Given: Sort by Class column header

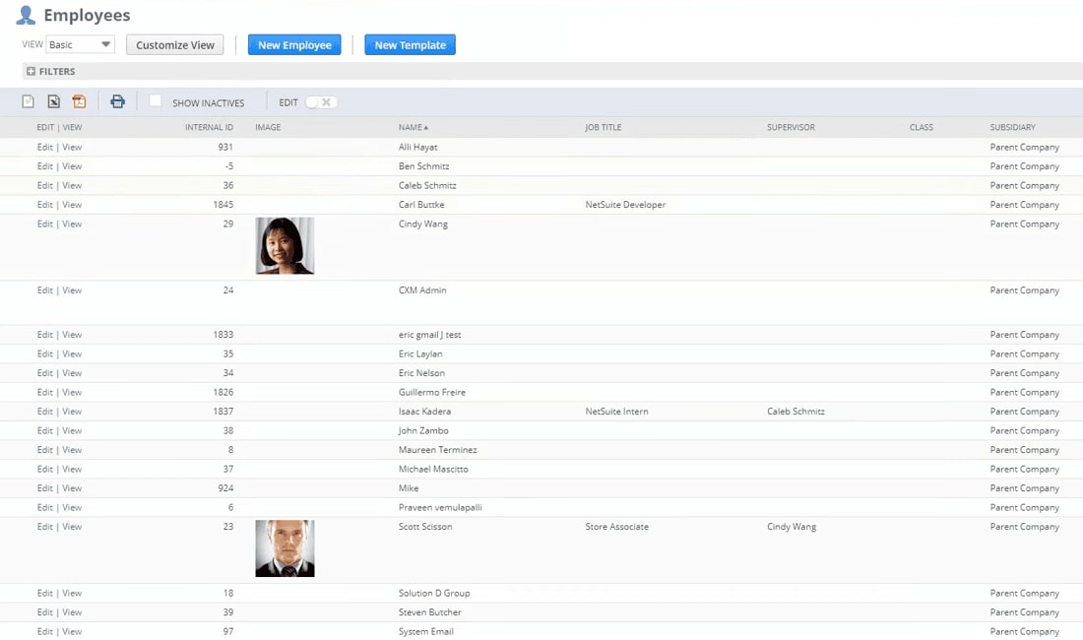Looking at the screenshot, I should tap(922, 127).
